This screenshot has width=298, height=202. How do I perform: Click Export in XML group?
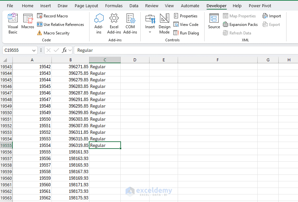[x=271, y=25]
